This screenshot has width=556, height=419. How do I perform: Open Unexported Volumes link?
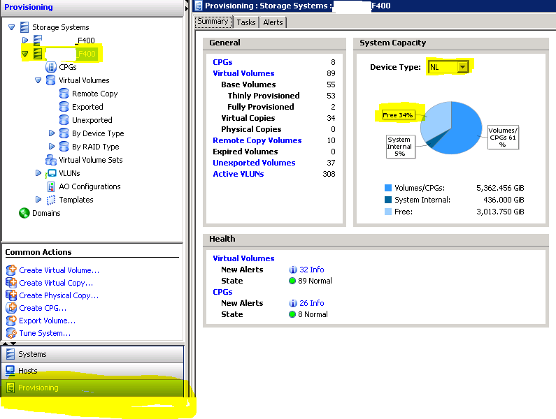(x=254, y=163)
